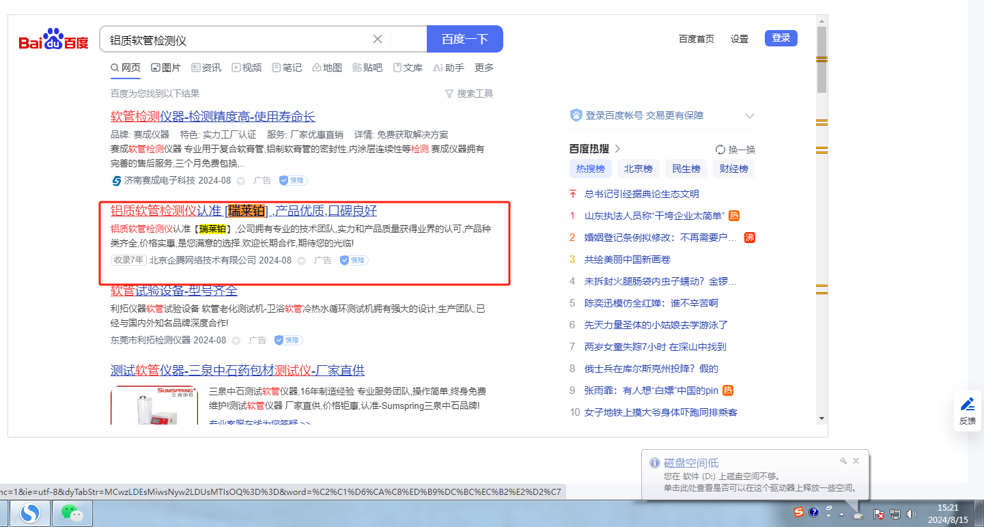Screen dimensions: 984x527
Task: Open hot search 先天力量圣体的小姑娘去学游泳了
Action: [656, 325]
